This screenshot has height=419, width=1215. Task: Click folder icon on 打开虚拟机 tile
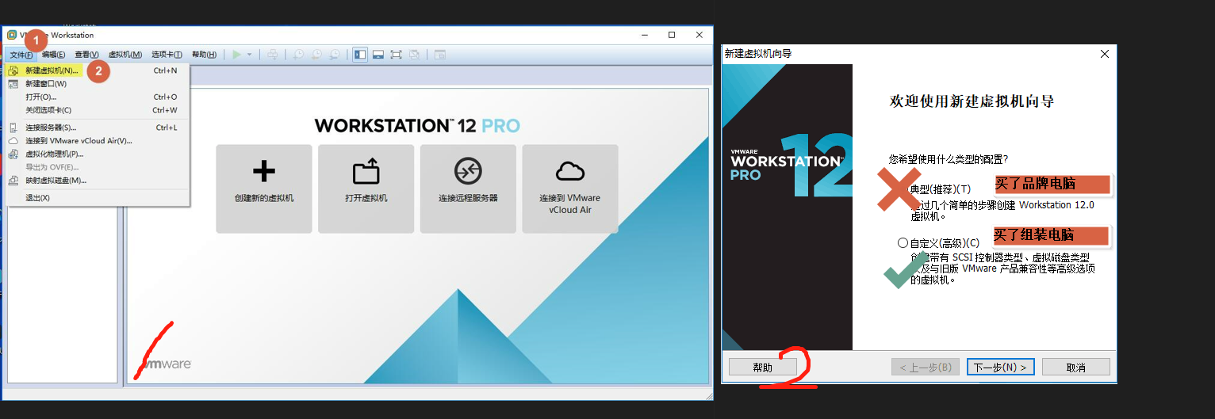coord(366,171)
